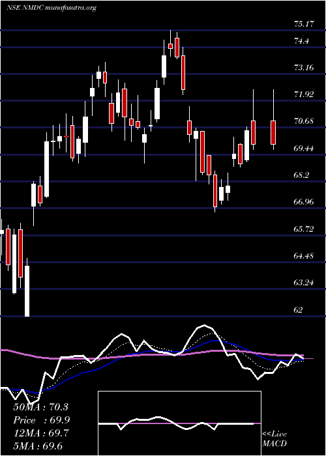The height and width of the screenshot is (456, 326).
Task: Click the 62 price level label
Action: coord(299,310)
